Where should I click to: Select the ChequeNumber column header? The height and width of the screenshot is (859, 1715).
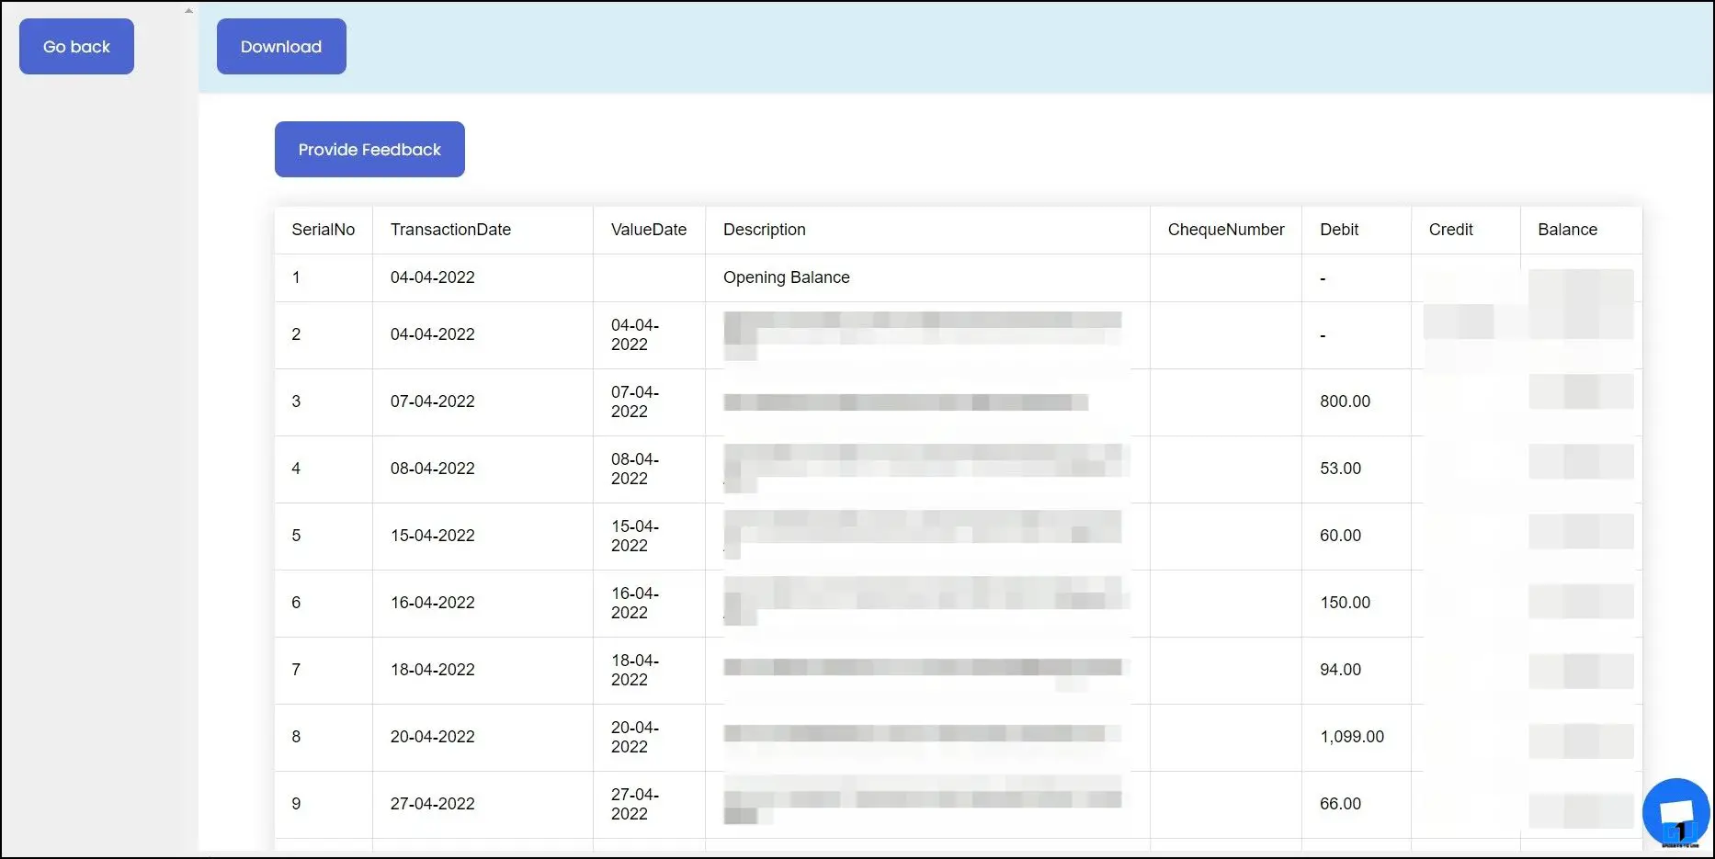coord(1226,230)
